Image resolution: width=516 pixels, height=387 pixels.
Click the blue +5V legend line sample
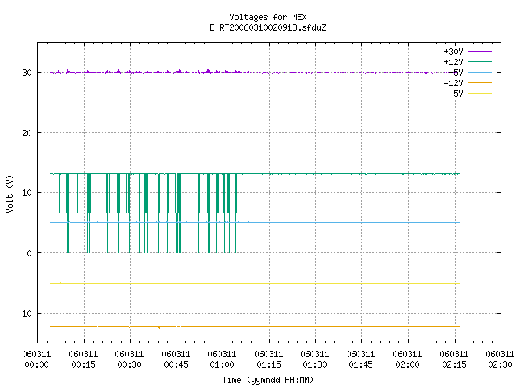(480, 72)
